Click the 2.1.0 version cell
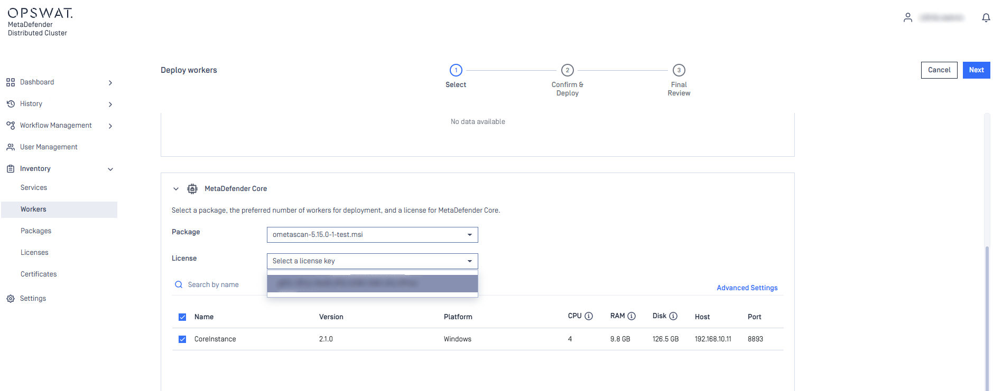Screen dimensions: 993x391 click(x=326, y=339)
